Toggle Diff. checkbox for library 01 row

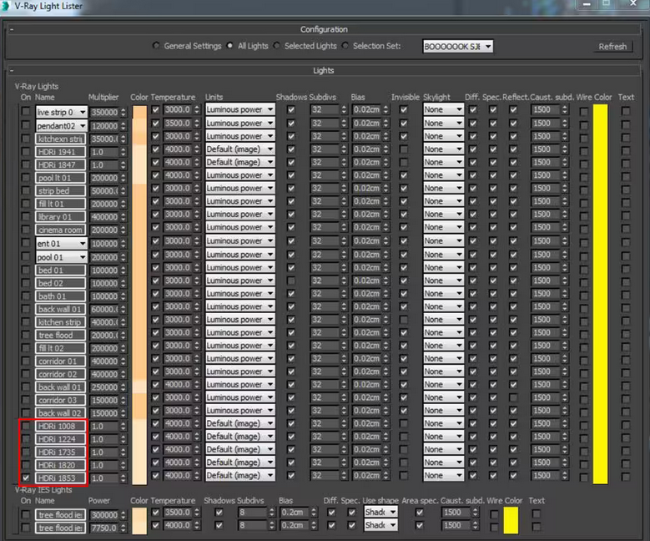point(472,215)
